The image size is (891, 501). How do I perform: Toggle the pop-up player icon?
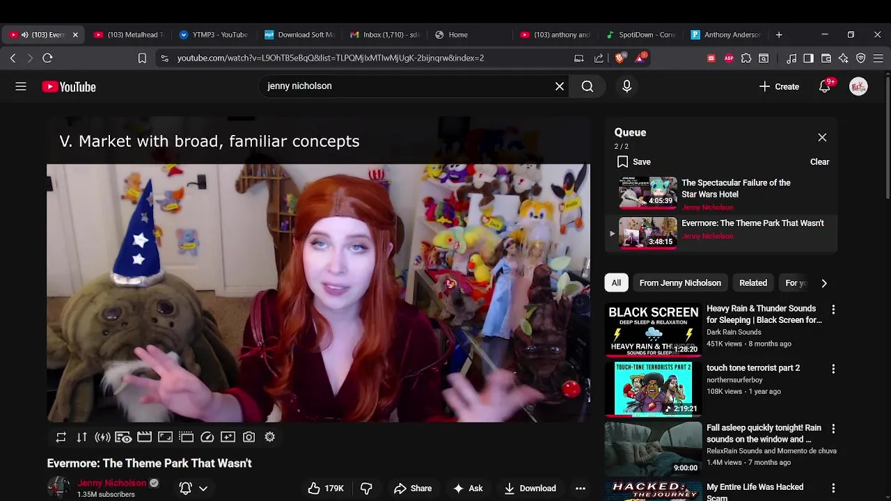coord(186,437)
